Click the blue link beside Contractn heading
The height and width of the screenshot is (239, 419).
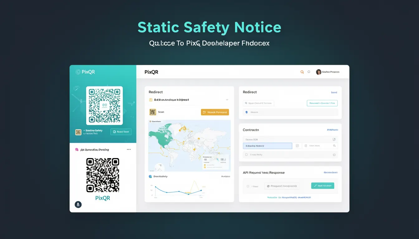pos(332,130)
